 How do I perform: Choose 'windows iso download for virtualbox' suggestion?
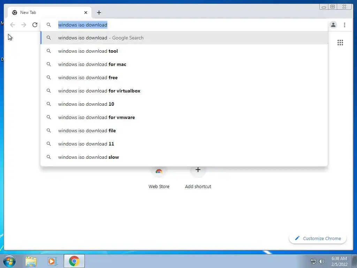(x=184, y=91)
